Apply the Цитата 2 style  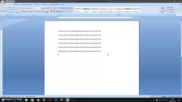tap(95, 10)
